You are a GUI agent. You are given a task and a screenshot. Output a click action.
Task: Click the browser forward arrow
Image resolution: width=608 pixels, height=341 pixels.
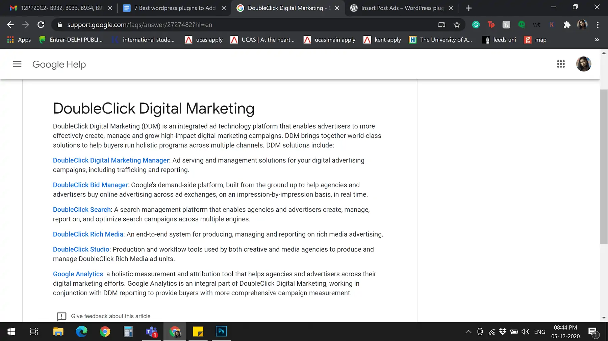[26, 25]
